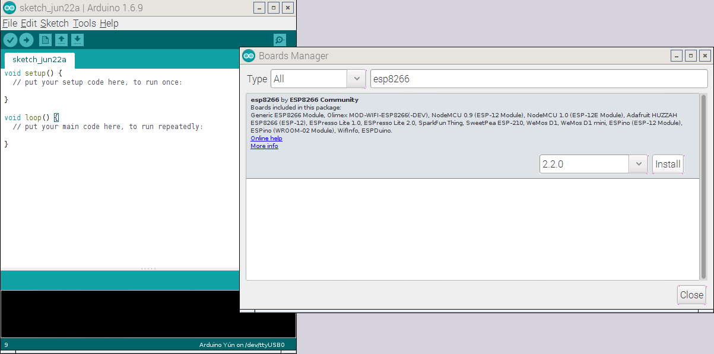Click the Boards Manager list scrollbar

coord(703,186)
